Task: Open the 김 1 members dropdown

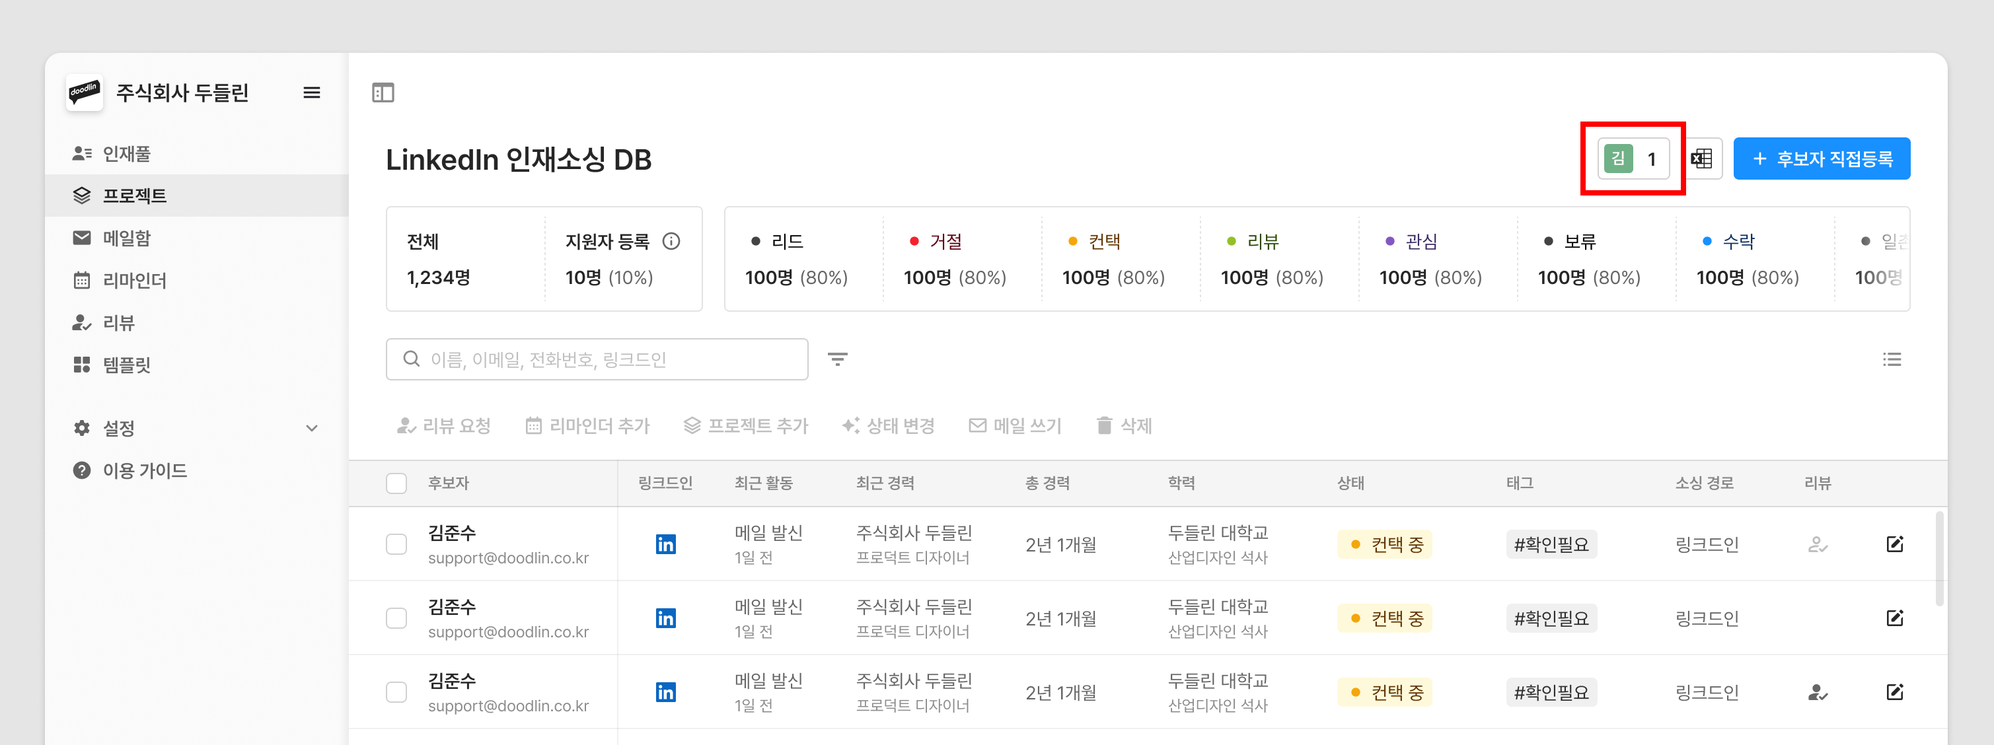Action: point(1633,159)
